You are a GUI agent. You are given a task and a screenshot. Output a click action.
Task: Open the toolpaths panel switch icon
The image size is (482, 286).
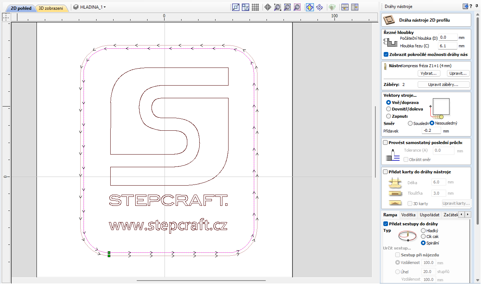tap(465, 6)
